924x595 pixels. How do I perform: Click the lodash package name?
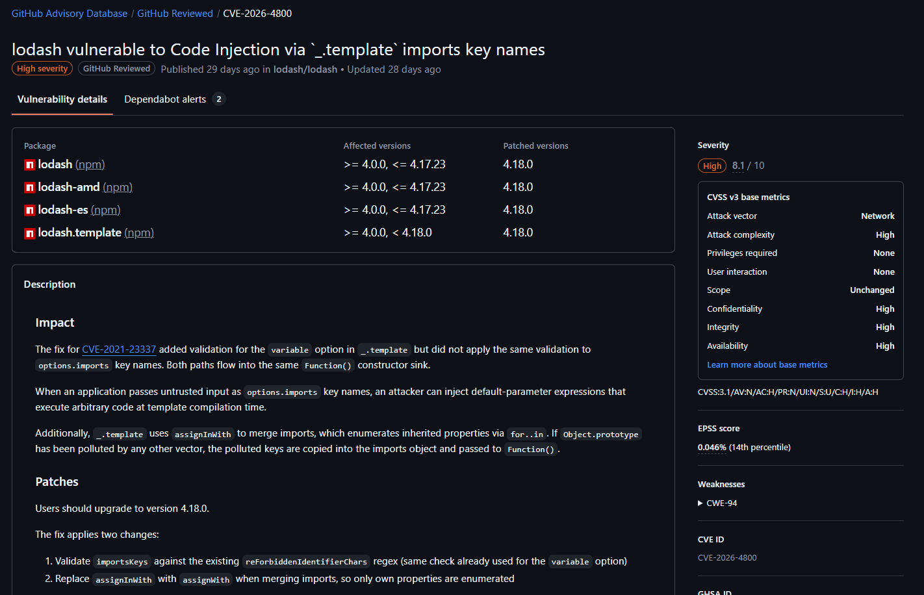point(55,165)
